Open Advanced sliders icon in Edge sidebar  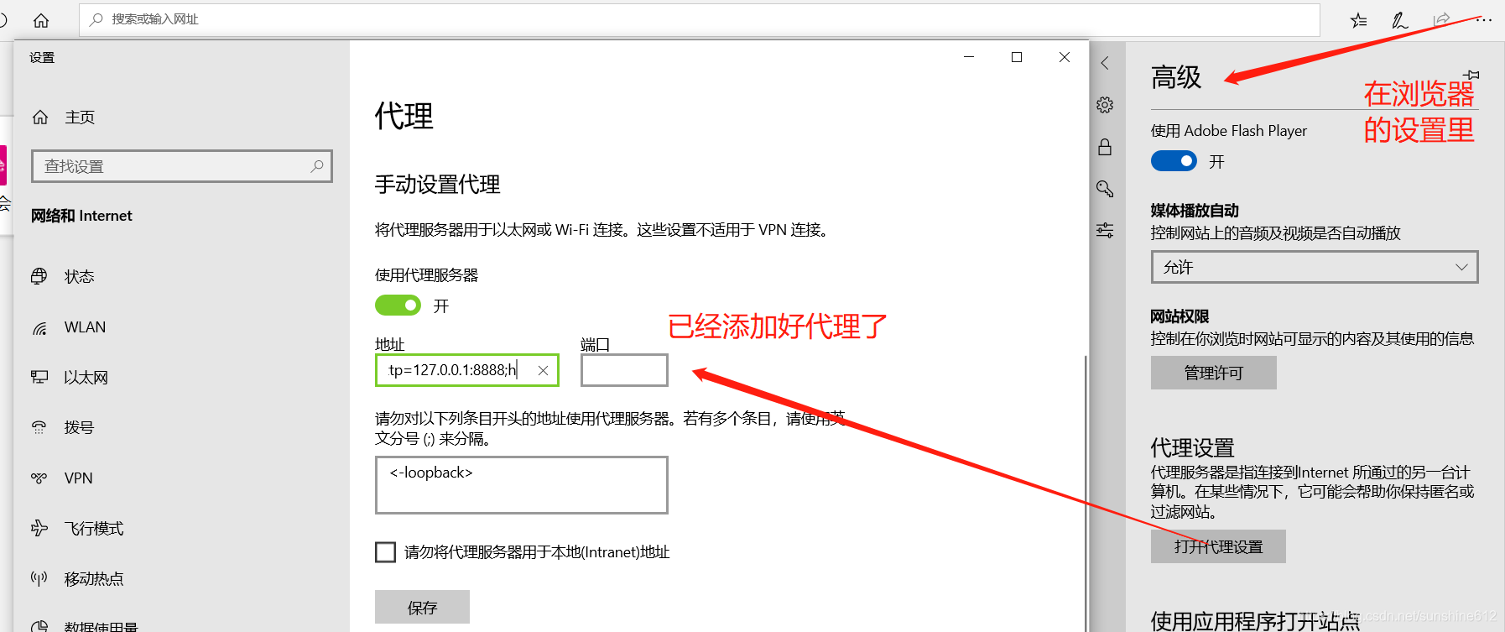click(1105, 230)
